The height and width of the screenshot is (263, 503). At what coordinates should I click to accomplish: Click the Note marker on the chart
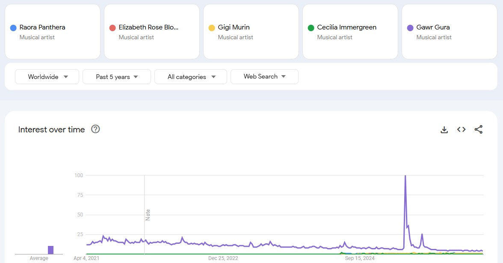pos(148,215)
